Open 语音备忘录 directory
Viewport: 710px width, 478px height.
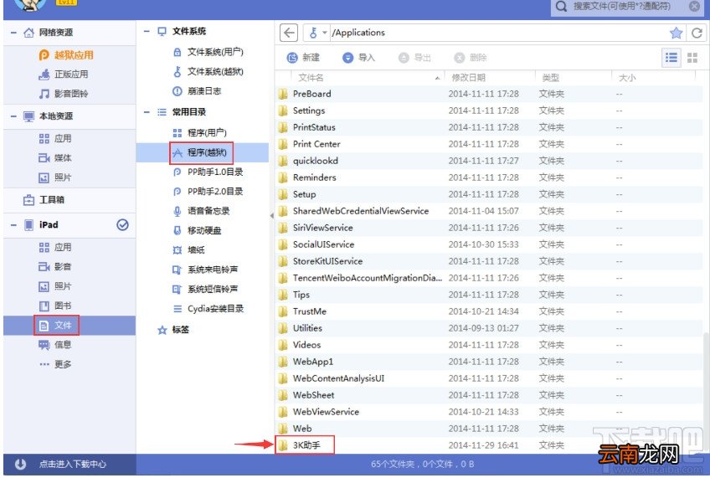click(202, 211)
